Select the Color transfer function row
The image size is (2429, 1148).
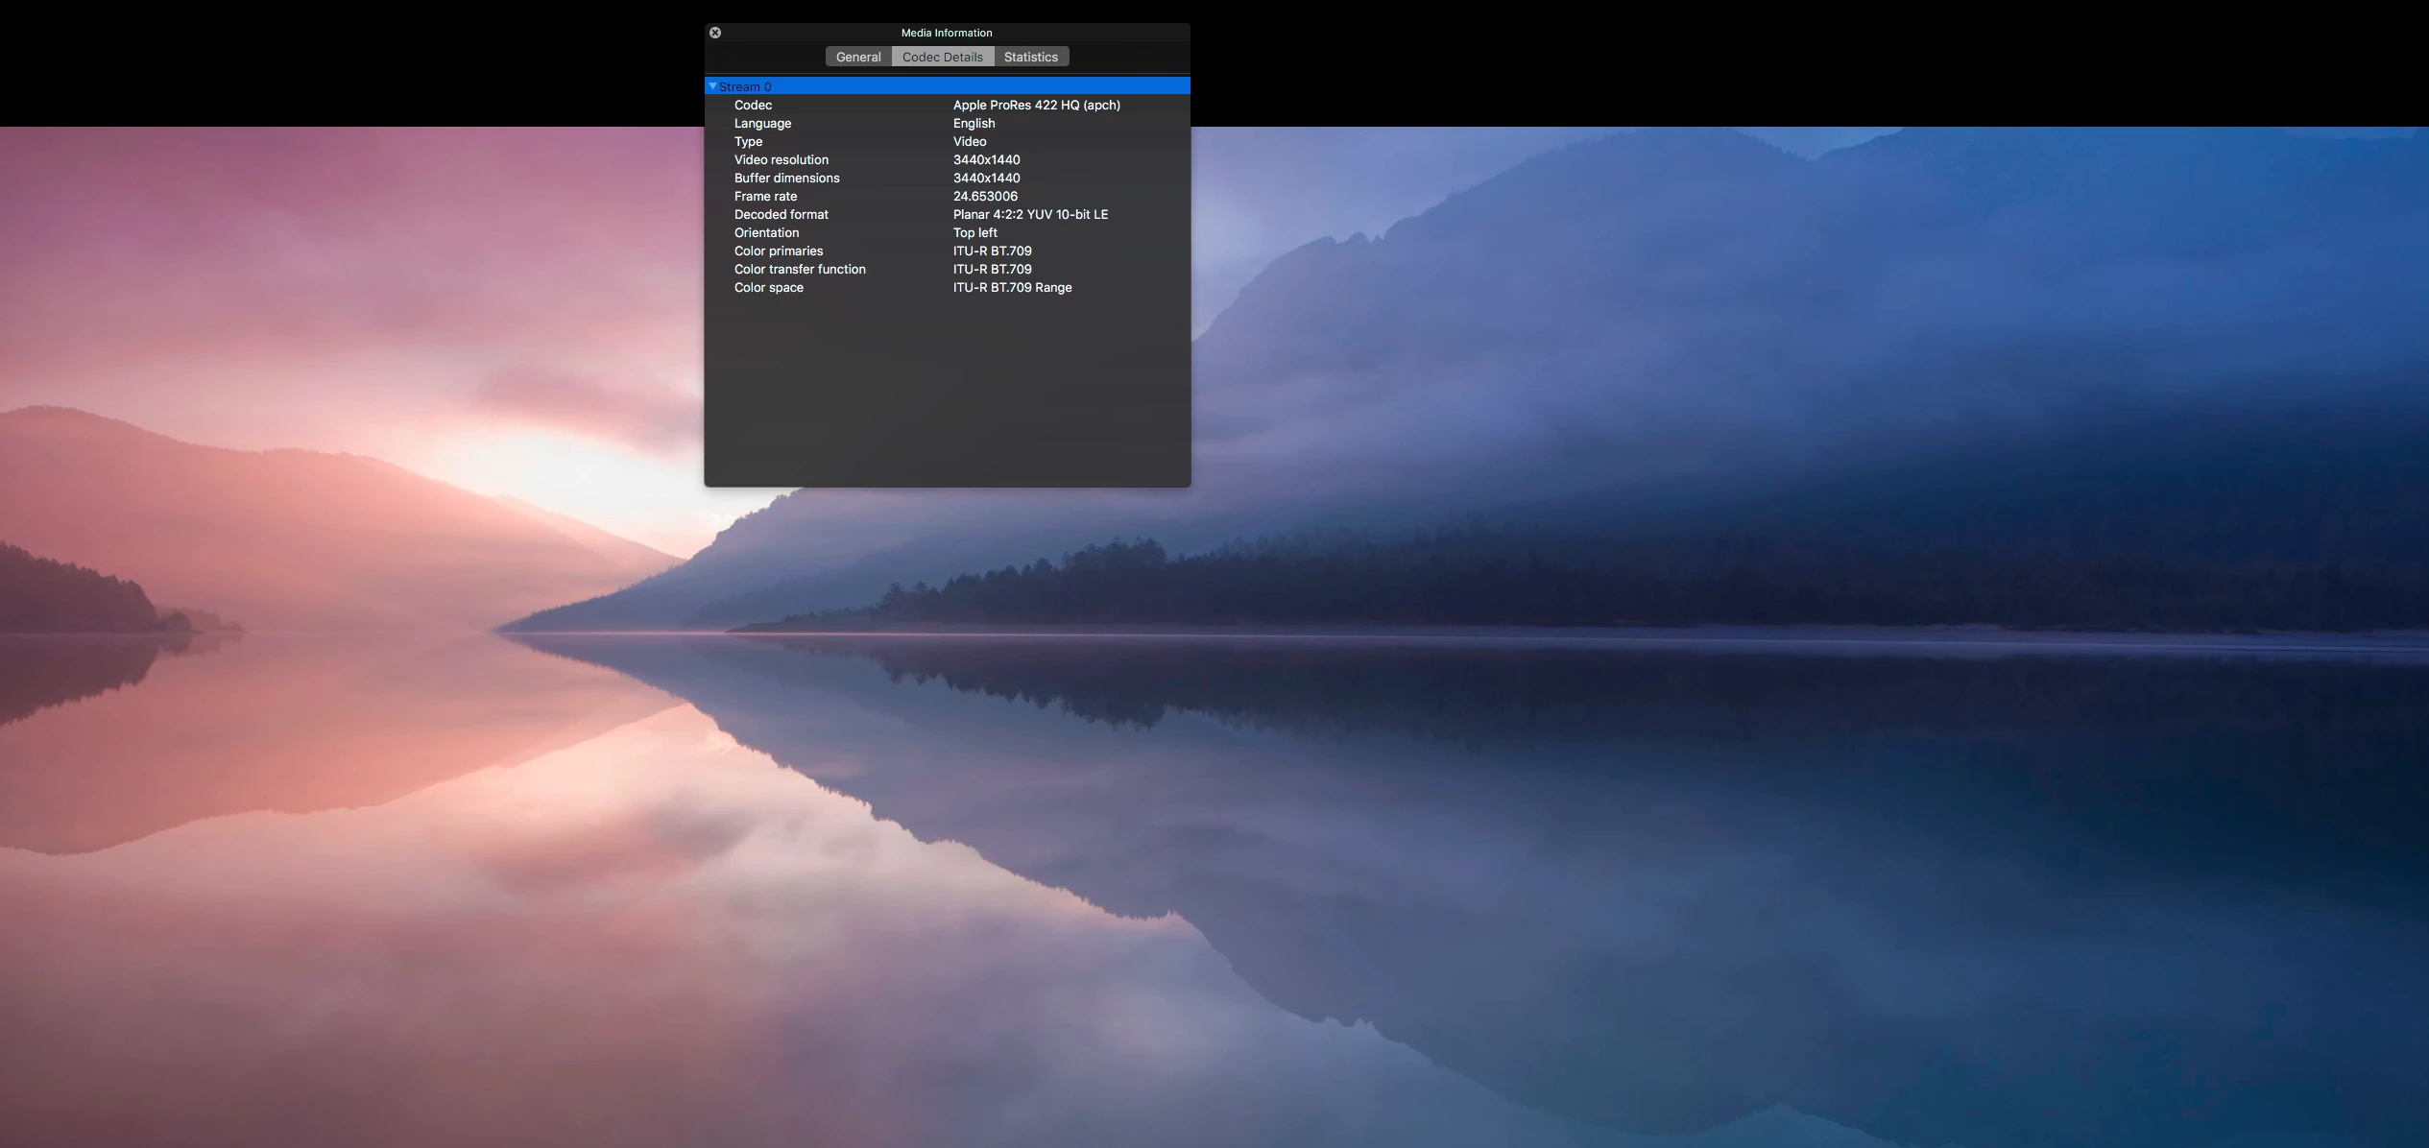800,269
